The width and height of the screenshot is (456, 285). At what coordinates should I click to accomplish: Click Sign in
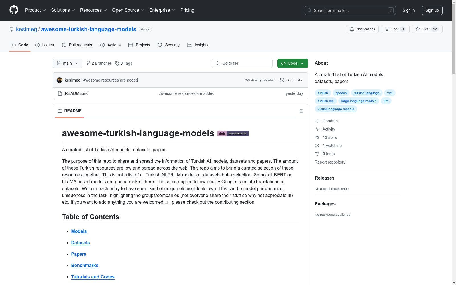pyautogui.click(x=409, y=10)
